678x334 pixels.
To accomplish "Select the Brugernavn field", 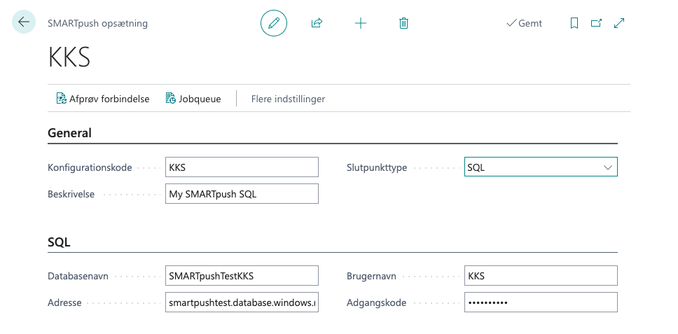I will point(541,276).
